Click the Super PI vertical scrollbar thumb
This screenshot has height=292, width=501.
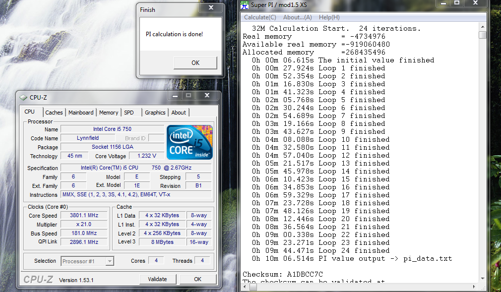coord(483,35)
